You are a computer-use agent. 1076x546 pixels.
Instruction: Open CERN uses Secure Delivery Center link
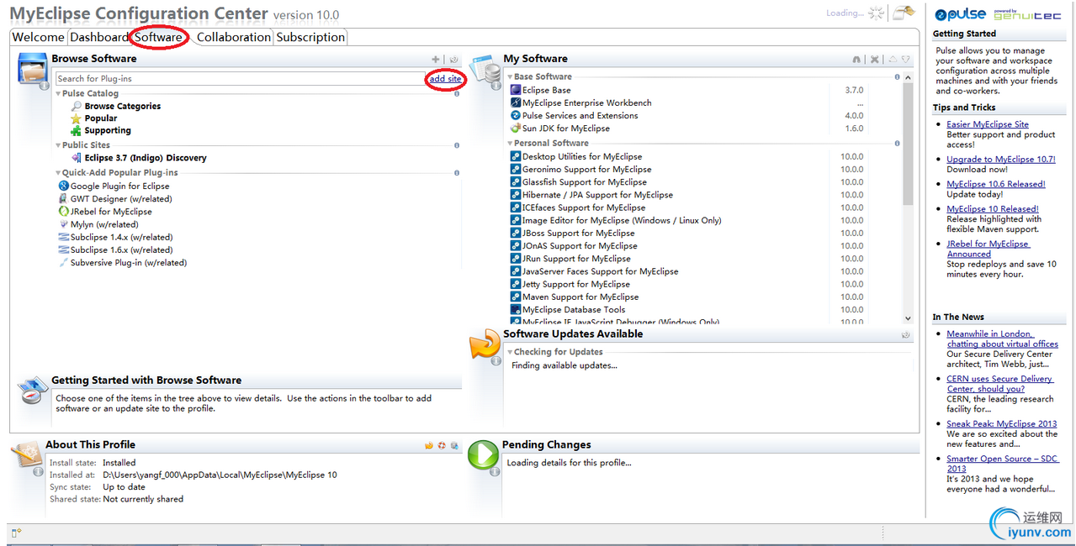pos(999,384)
